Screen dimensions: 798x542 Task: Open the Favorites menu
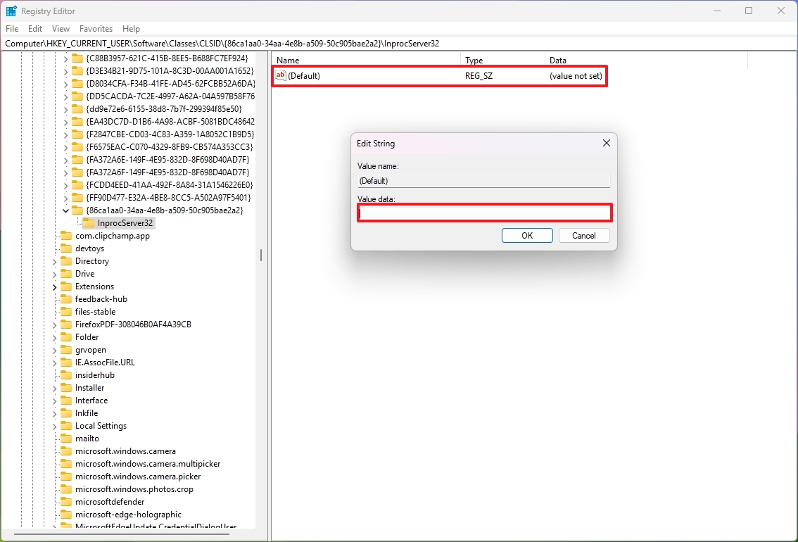click(x=96, y=28)
